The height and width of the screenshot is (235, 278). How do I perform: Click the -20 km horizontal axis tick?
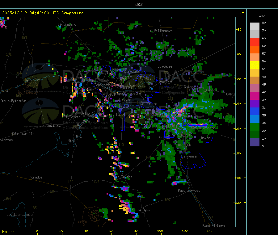pyautogui.click(x=11, y=231)
